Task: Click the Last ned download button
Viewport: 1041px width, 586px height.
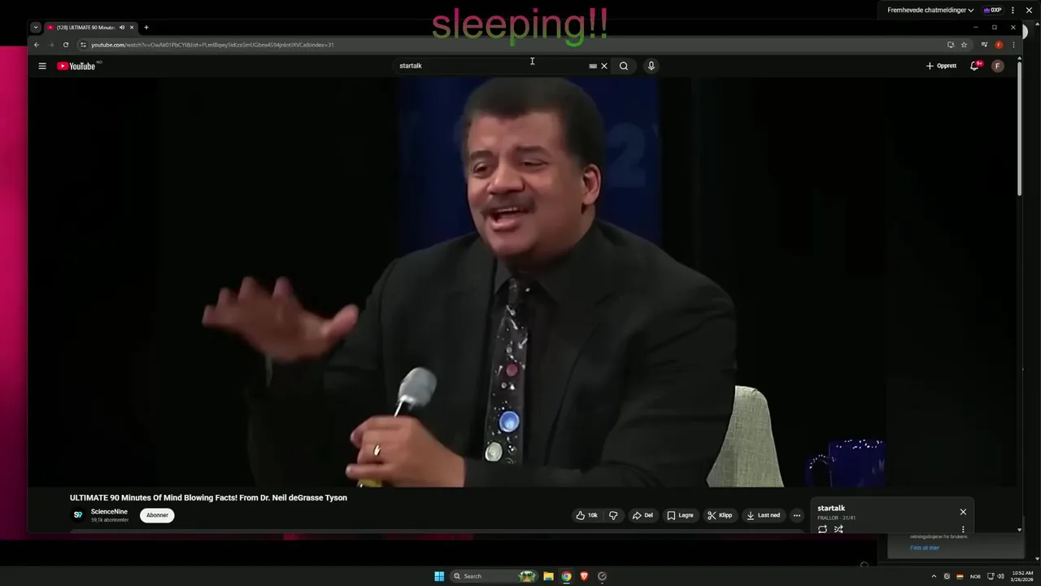Action: pyautogui.click(x=764, y=515)
